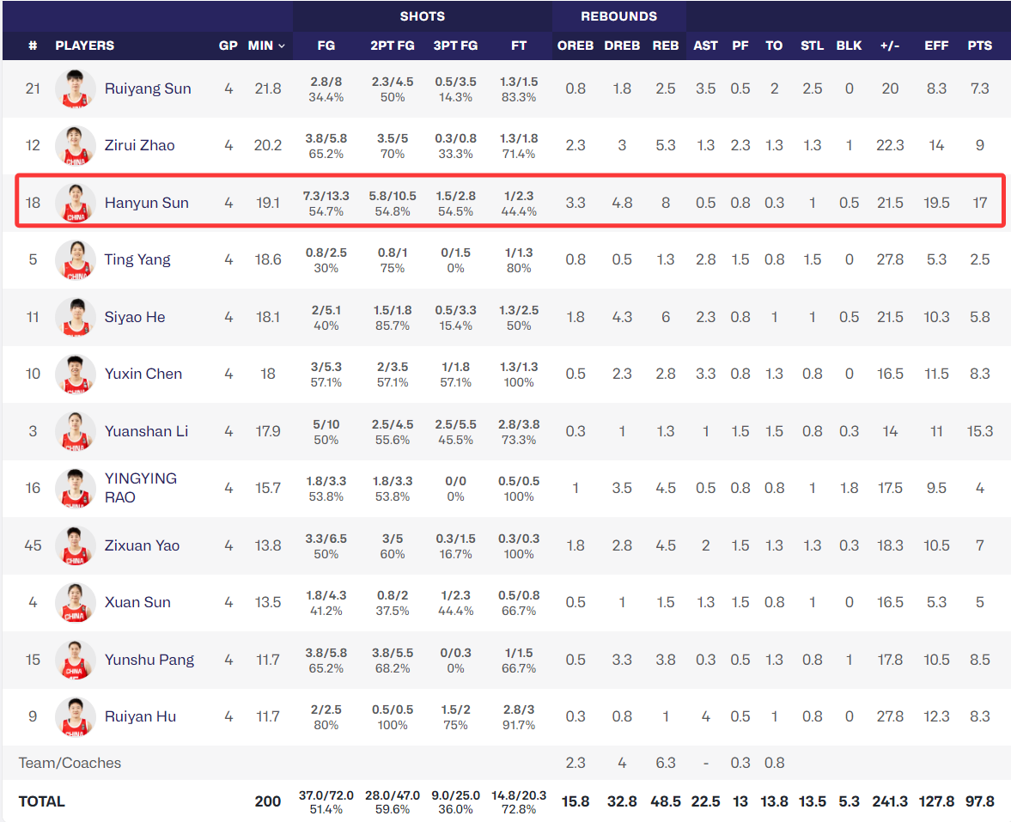Open Yunshu Pang's player page link

149,660
